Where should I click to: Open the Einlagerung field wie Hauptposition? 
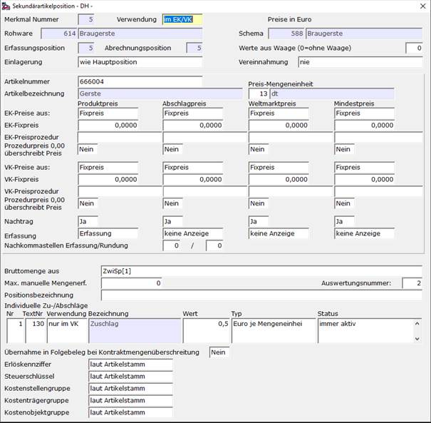(140, 62)
